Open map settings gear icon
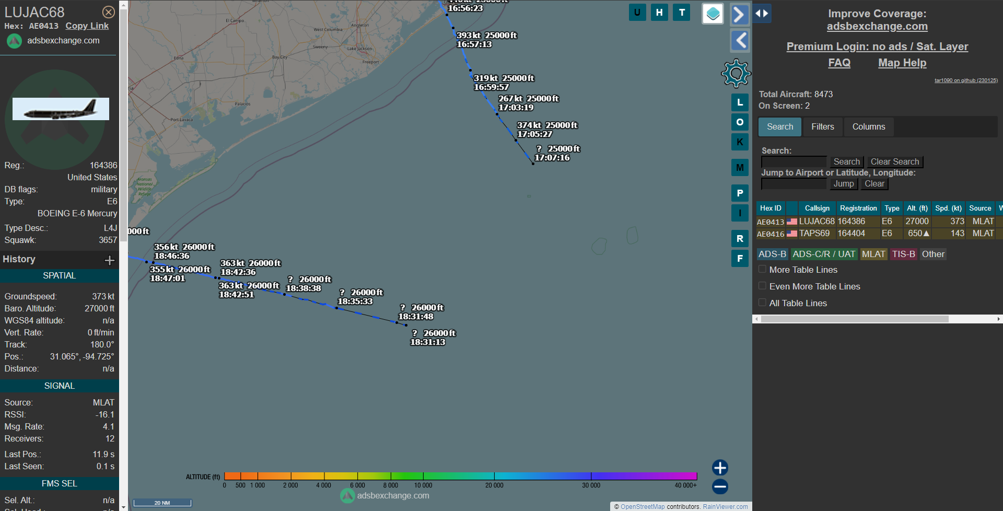The width and height of the screenshot is (1003, 511). click(736, 73)
